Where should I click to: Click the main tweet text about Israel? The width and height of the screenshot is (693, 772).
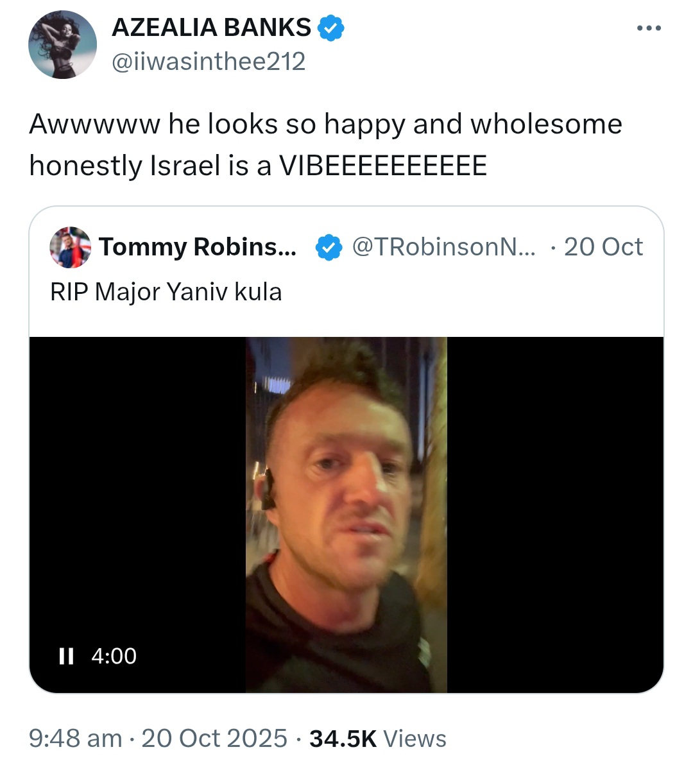(325, 145)
